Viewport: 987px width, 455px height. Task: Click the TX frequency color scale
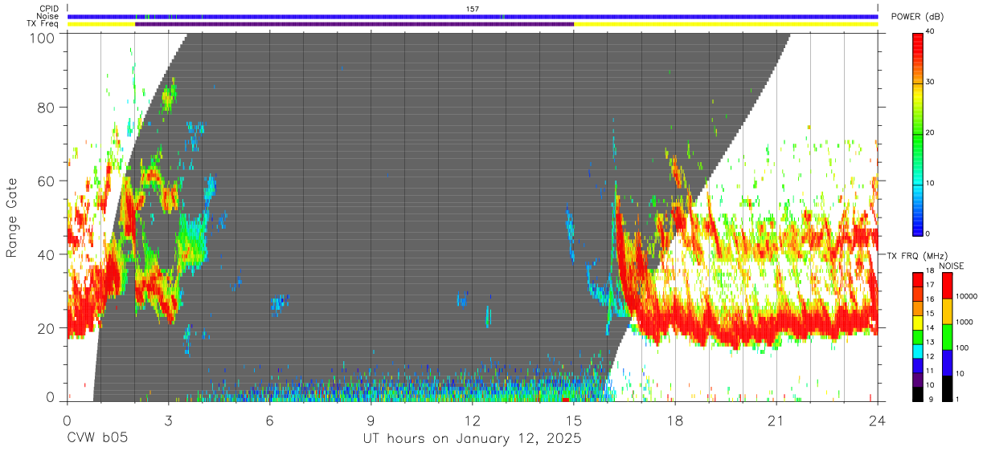click(x=918, y=336)
